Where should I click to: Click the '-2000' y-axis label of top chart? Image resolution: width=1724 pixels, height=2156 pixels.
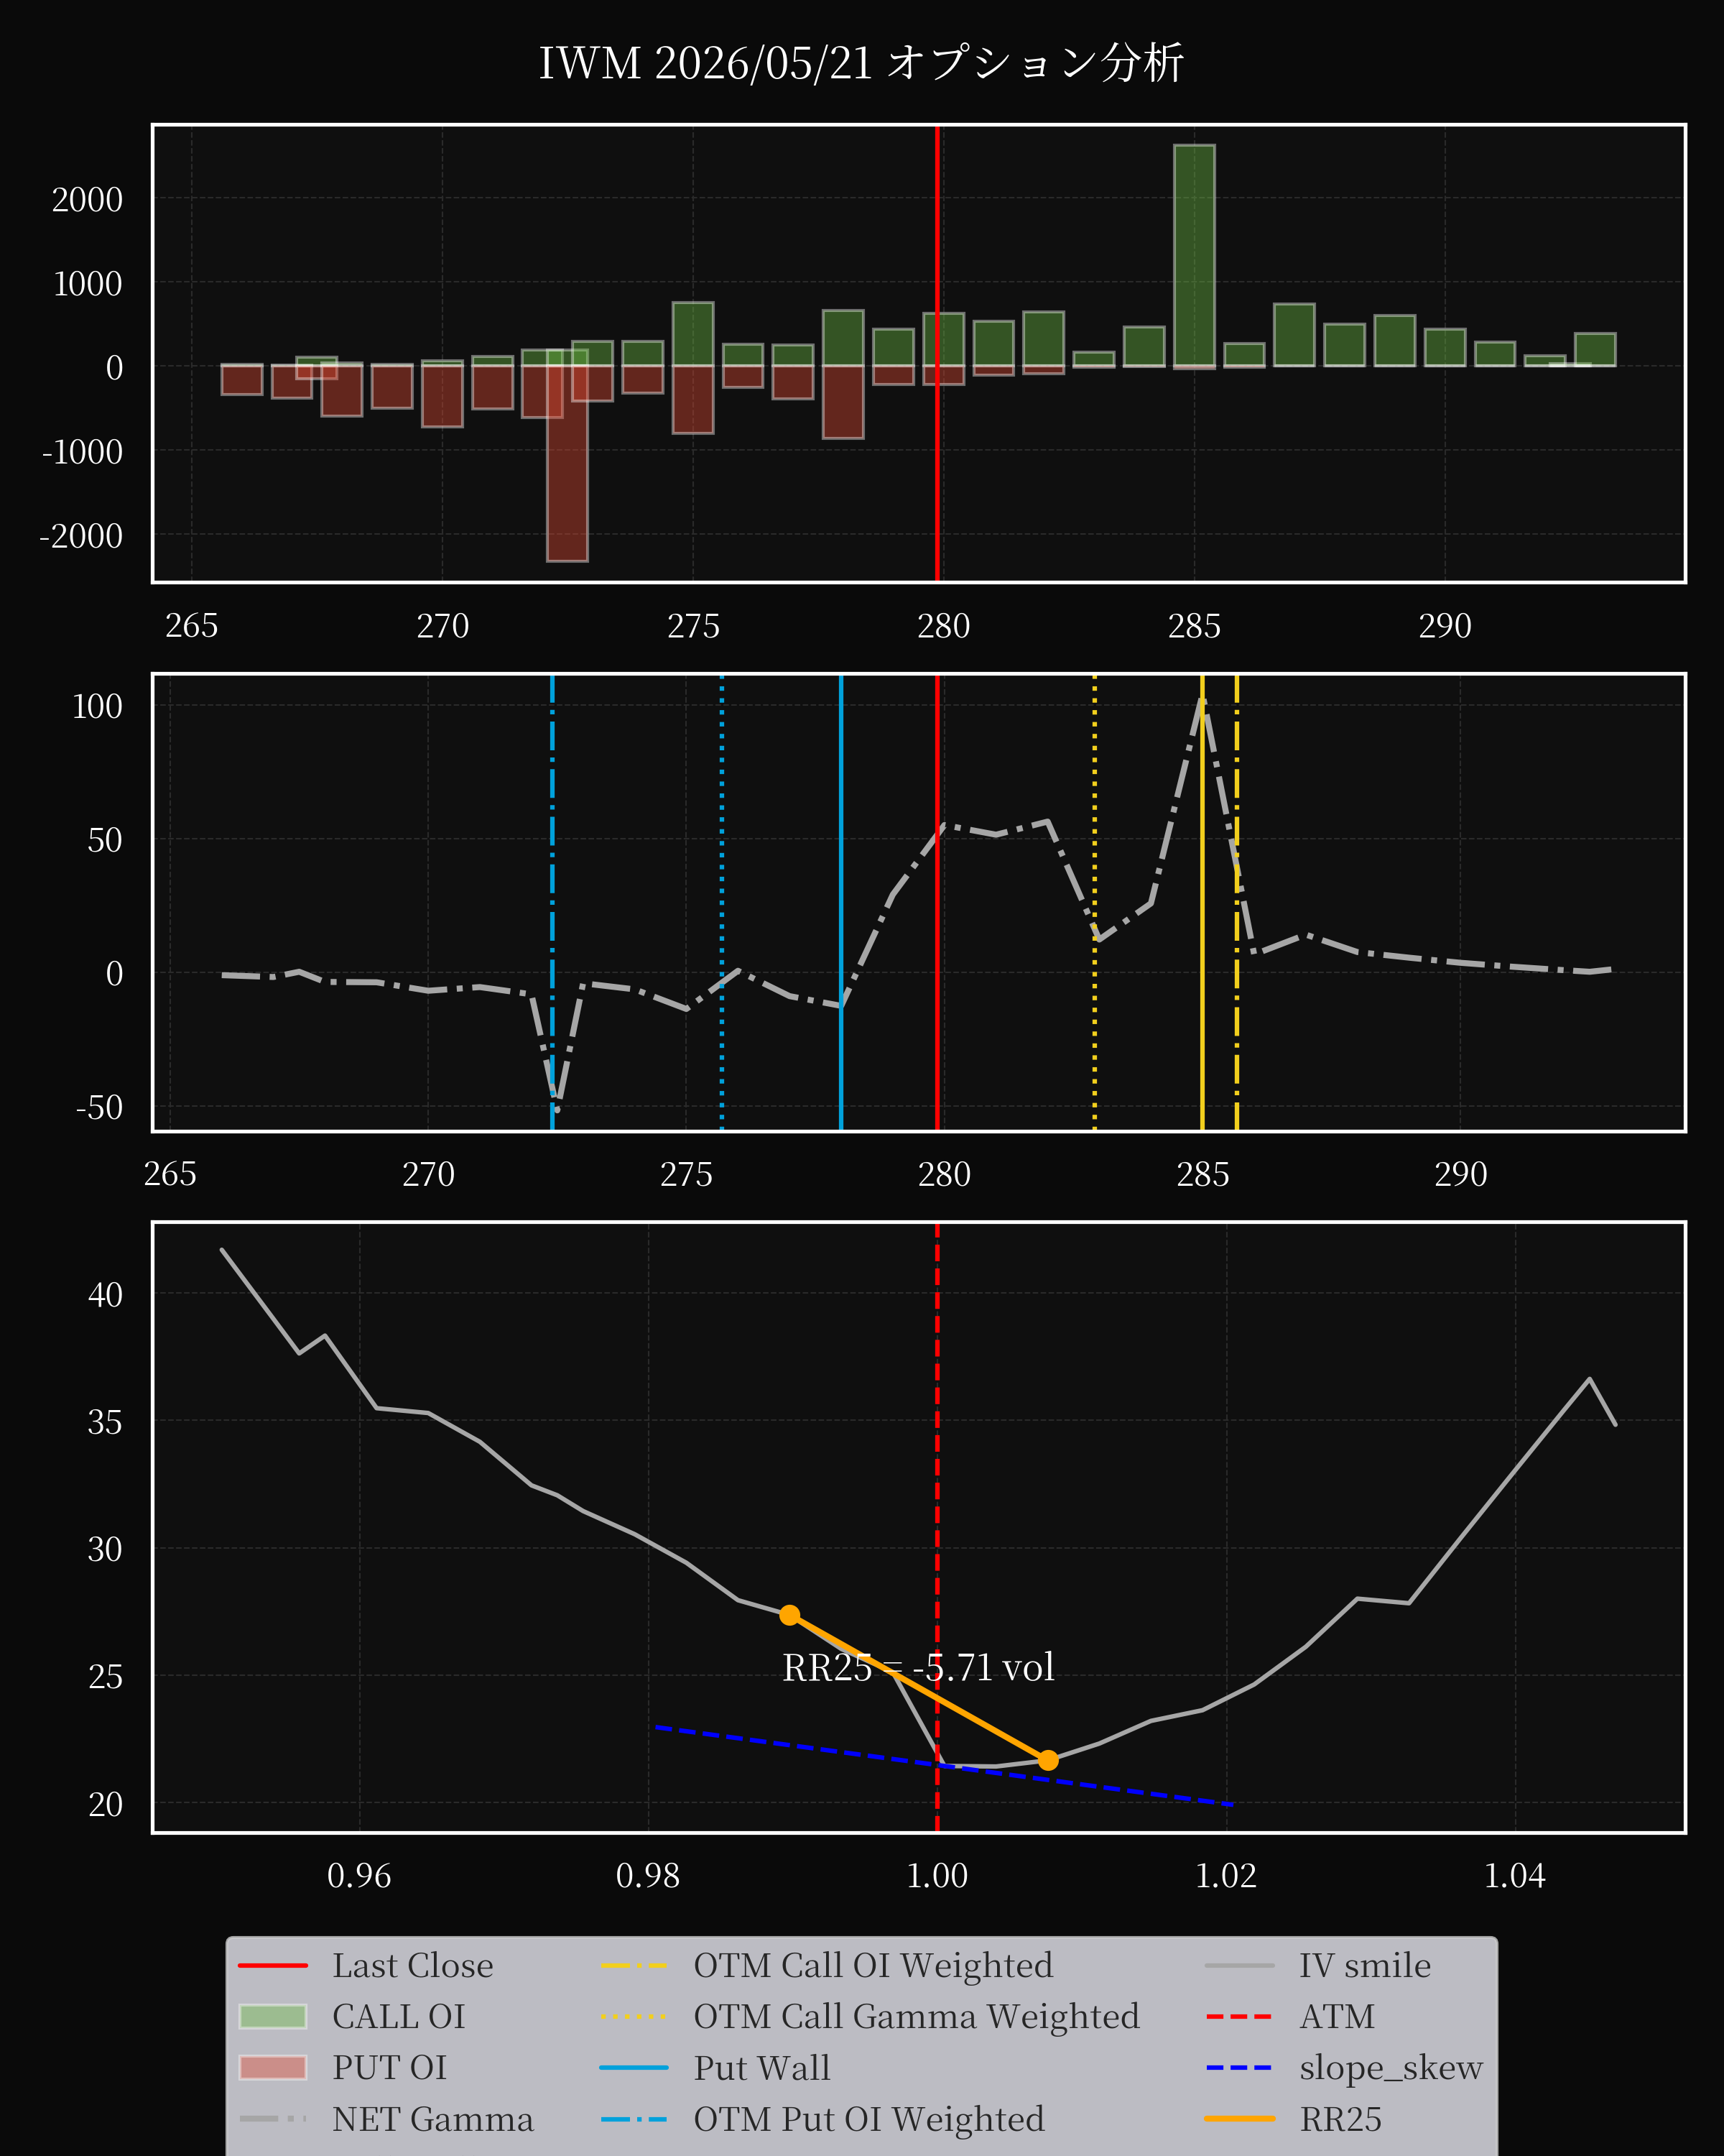point(81,536)
